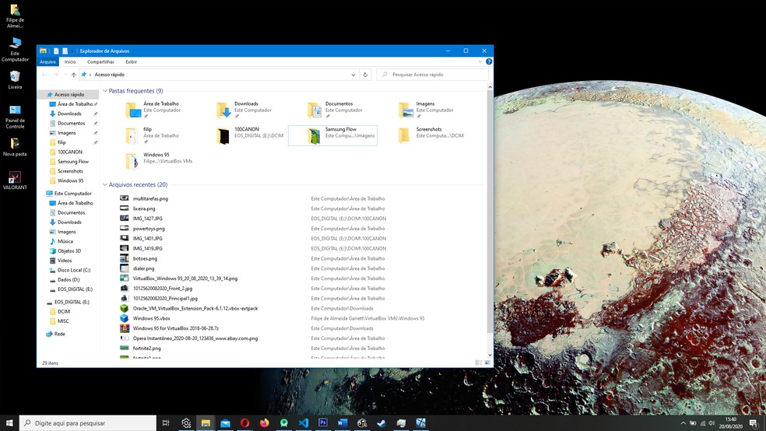766x431 pixels.
Task: Click the Acesso rápido address bar
Action: [219, 75]
